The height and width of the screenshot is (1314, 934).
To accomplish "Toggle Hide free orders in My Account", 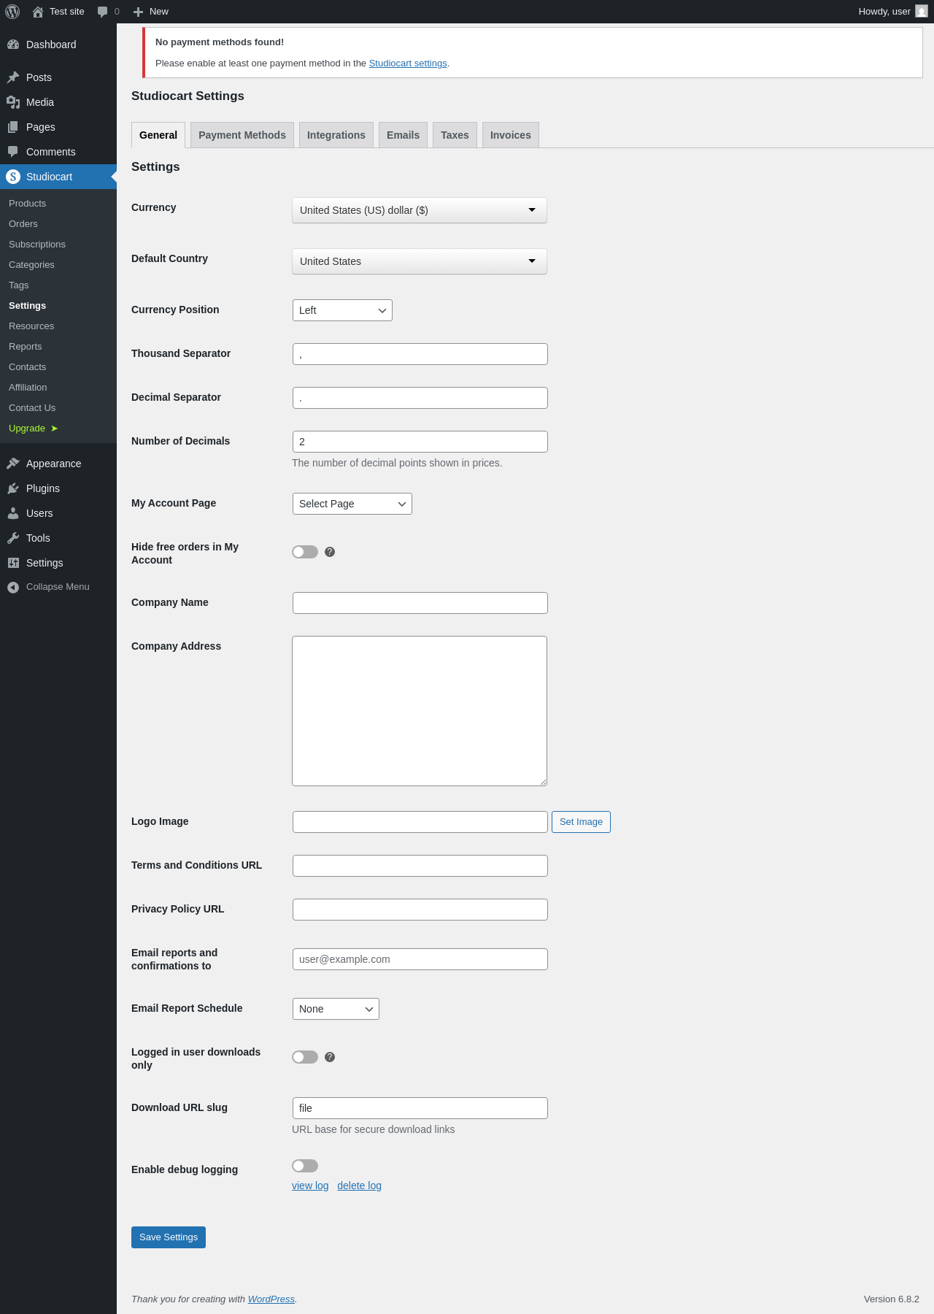I will (305, 552).
